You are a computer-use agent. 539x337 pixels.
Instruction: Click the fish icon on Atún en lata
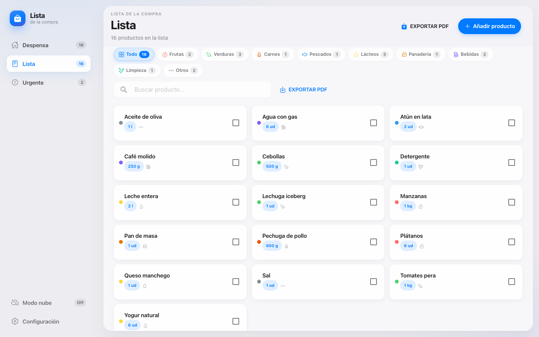421,127
